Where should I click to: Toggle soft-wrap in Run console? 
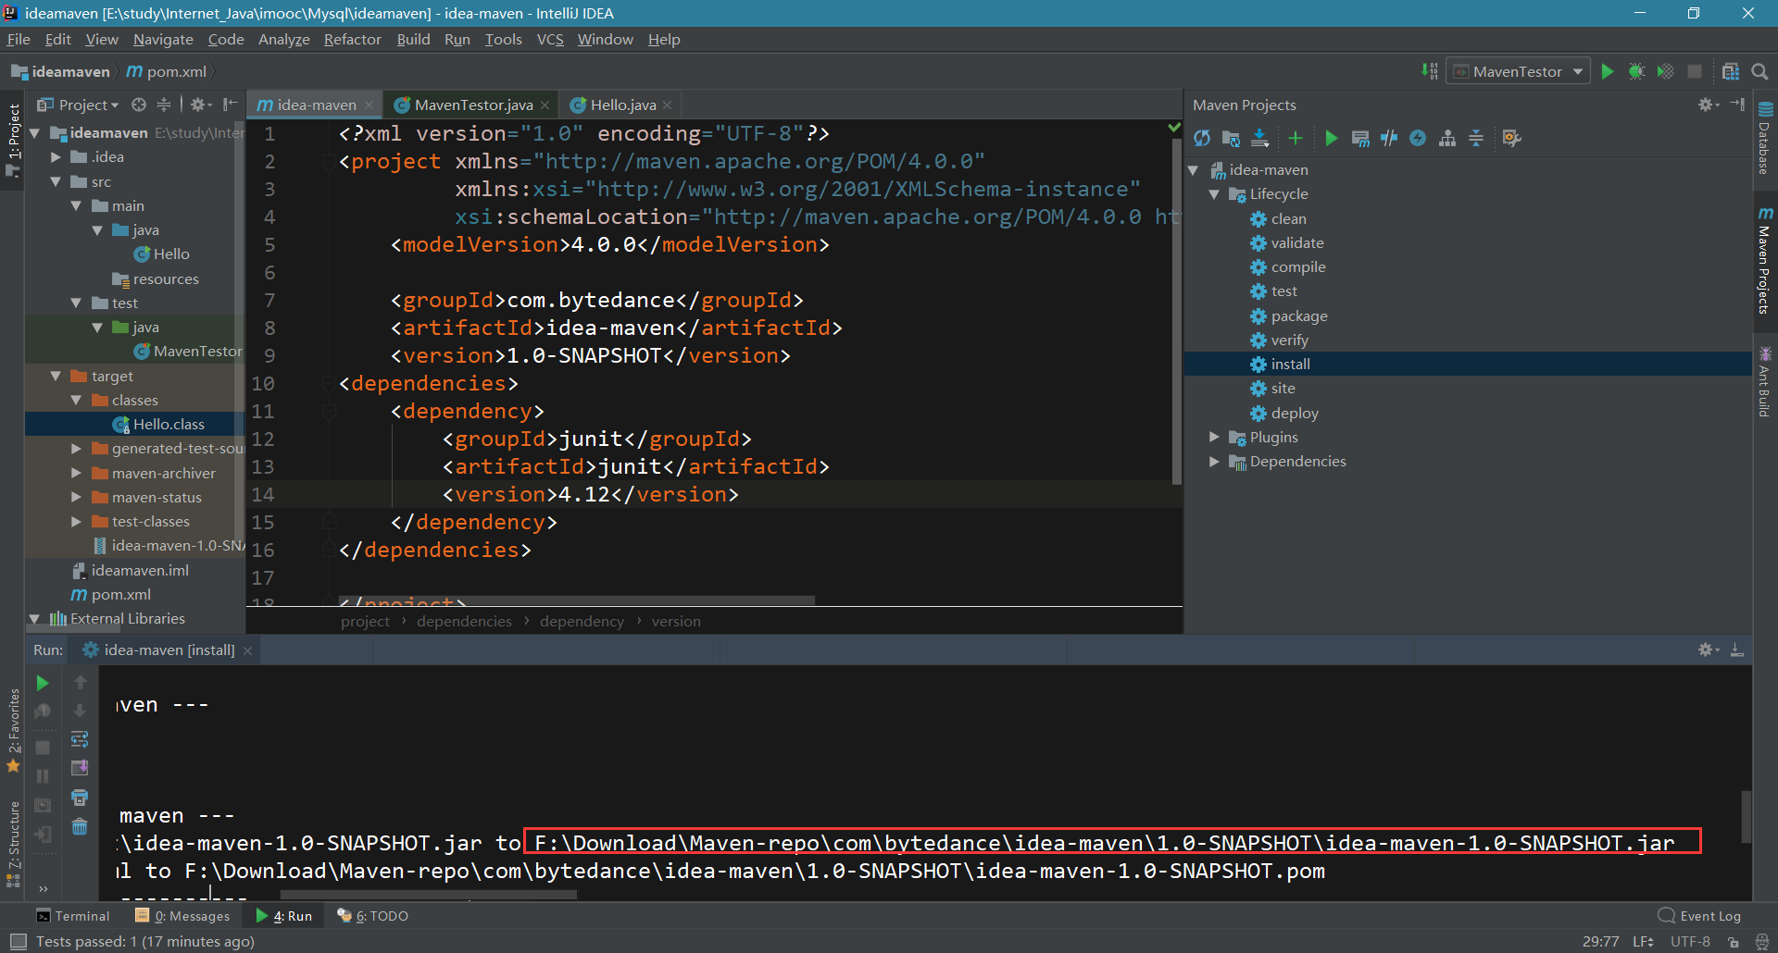tap(80, 739)
